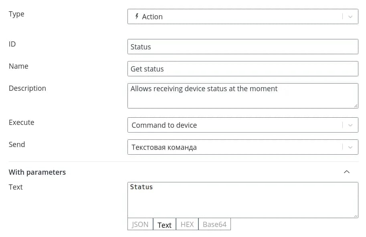
Task: Collapse the With parameters section
Action: [347, 172]
